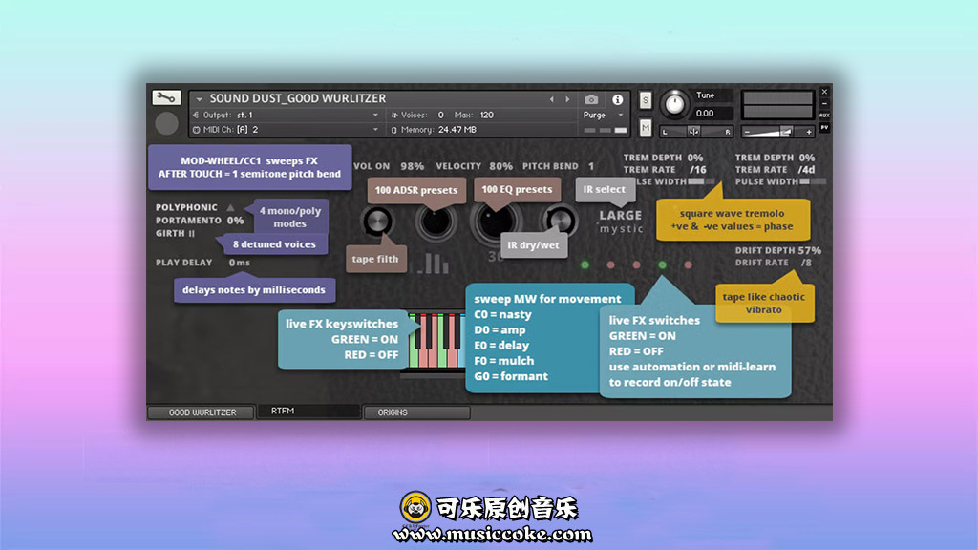Click the round instrument icon below the wrench
978x550 pixels.
click(166, 123)
